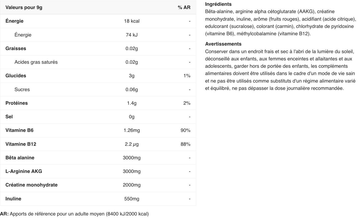Click the "Valeurs pour 9g" table header
The height and width of the screenshot is (219, 359).
point(24,8)
